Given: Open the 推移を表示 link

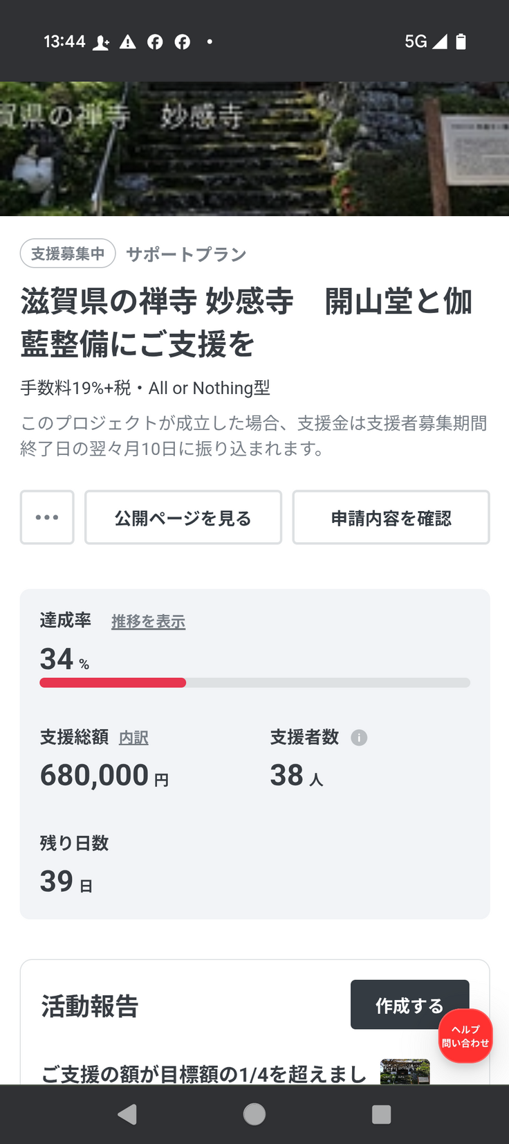Looking at the screenshot, I should 148,622.
